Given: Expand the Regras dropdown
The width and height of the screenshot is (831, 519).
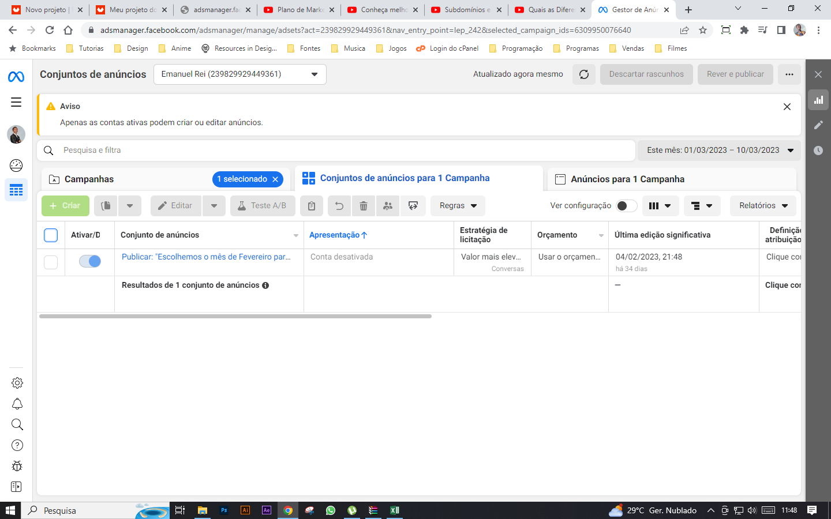Looking at the screenshot, I should tap(458, 206).
